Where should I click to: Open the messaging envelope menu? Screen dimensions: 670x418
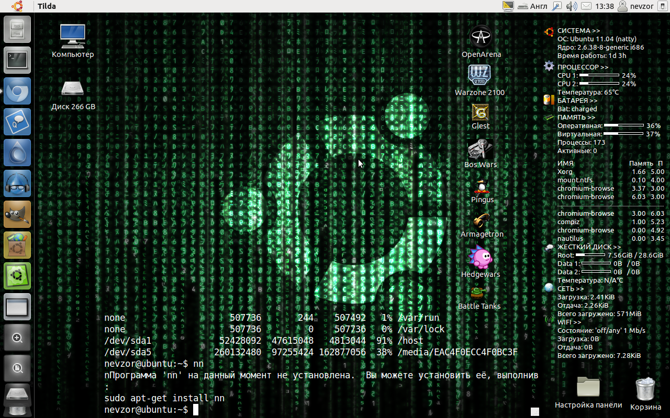tap(586, 6)
